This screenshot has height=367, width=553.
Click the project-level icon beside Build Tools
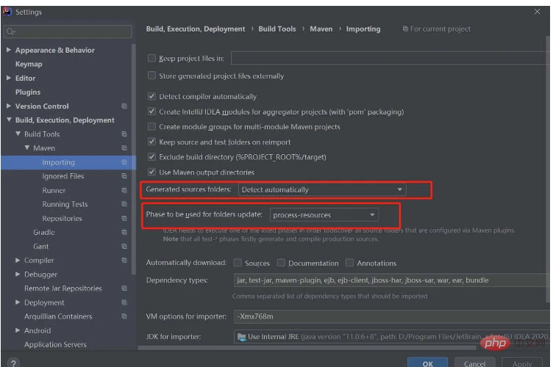click(x=124, y=134)
